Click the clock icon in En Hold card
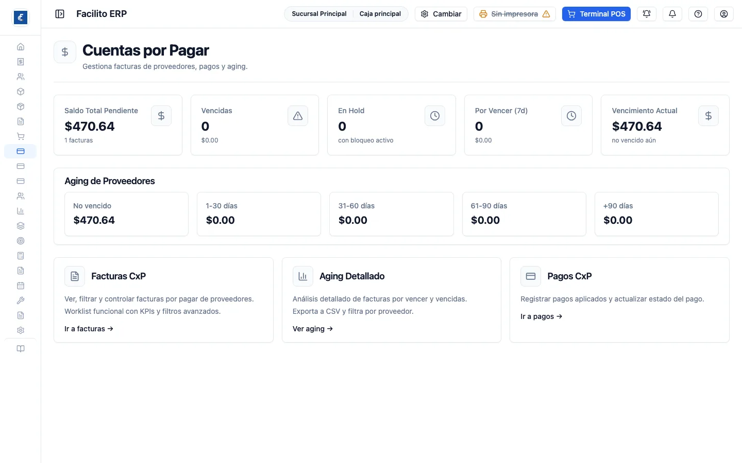The width and height of the screenshot is (742, 463). 435,116
